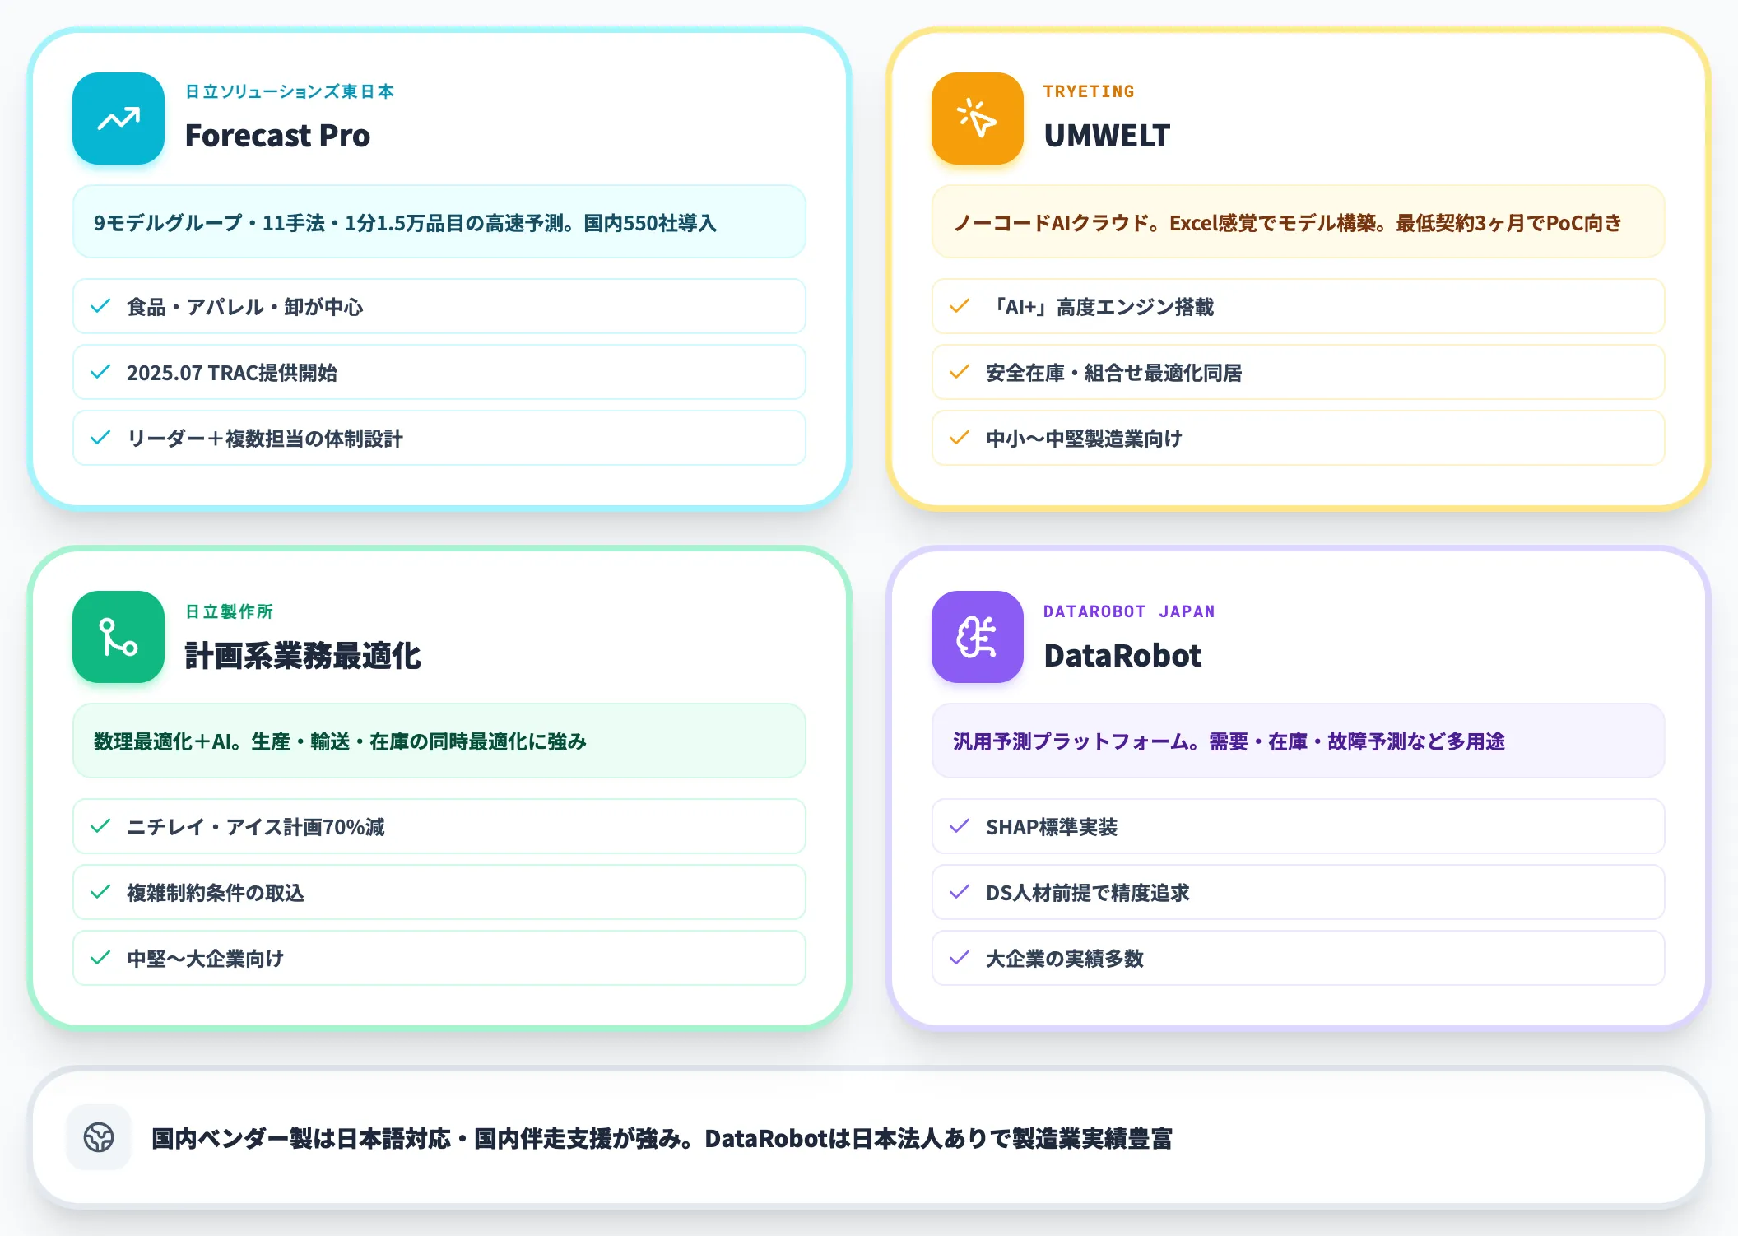Click the purple brain icon for DataRobot
1738x1236 pixels.
pyautogui.click(x=977, y=637)
